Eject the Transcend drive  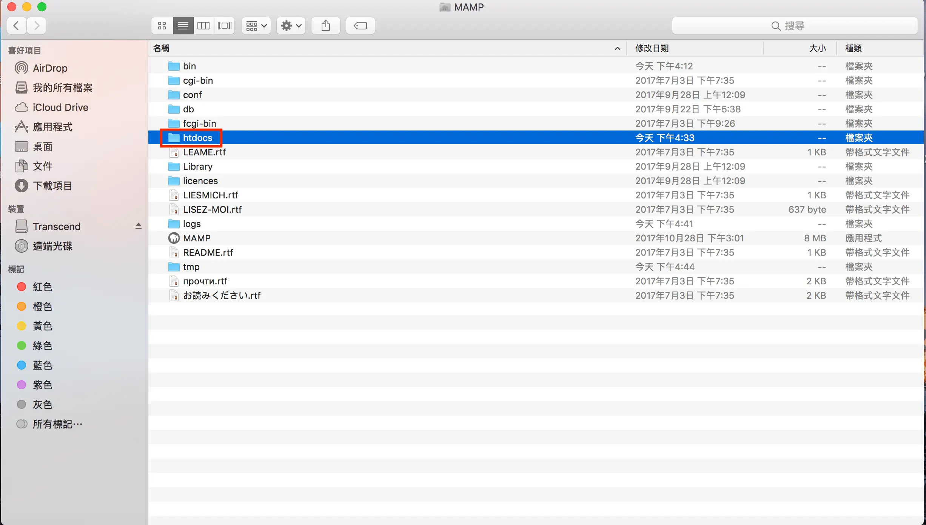tap(139, 226)
